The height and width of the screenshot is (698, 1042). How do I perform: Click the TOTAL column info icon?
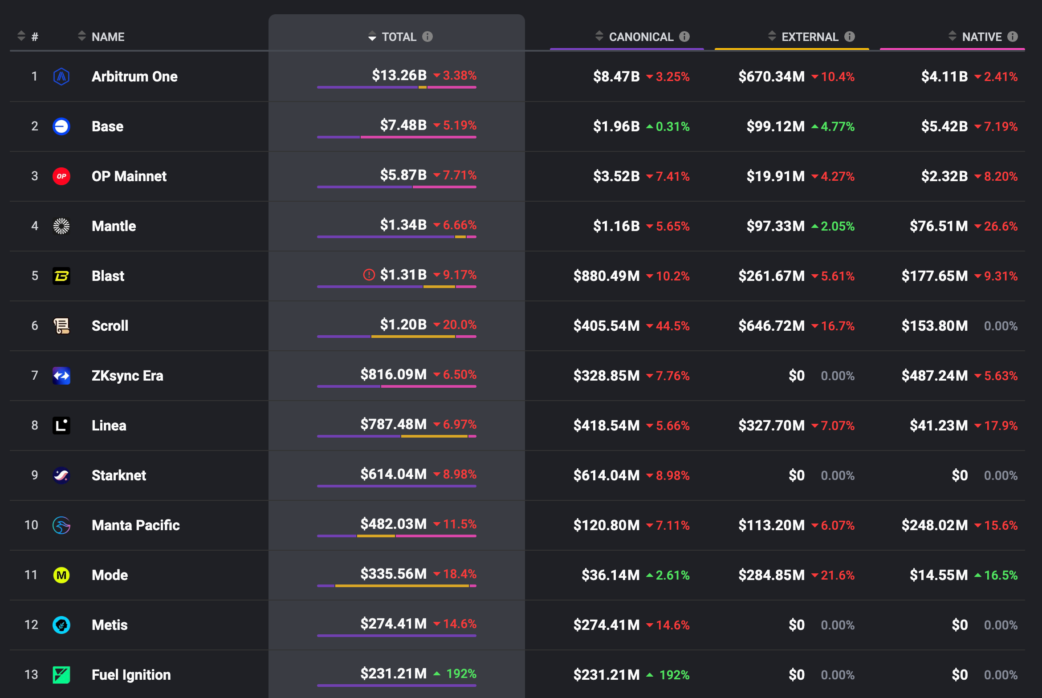tap(427, 37)
